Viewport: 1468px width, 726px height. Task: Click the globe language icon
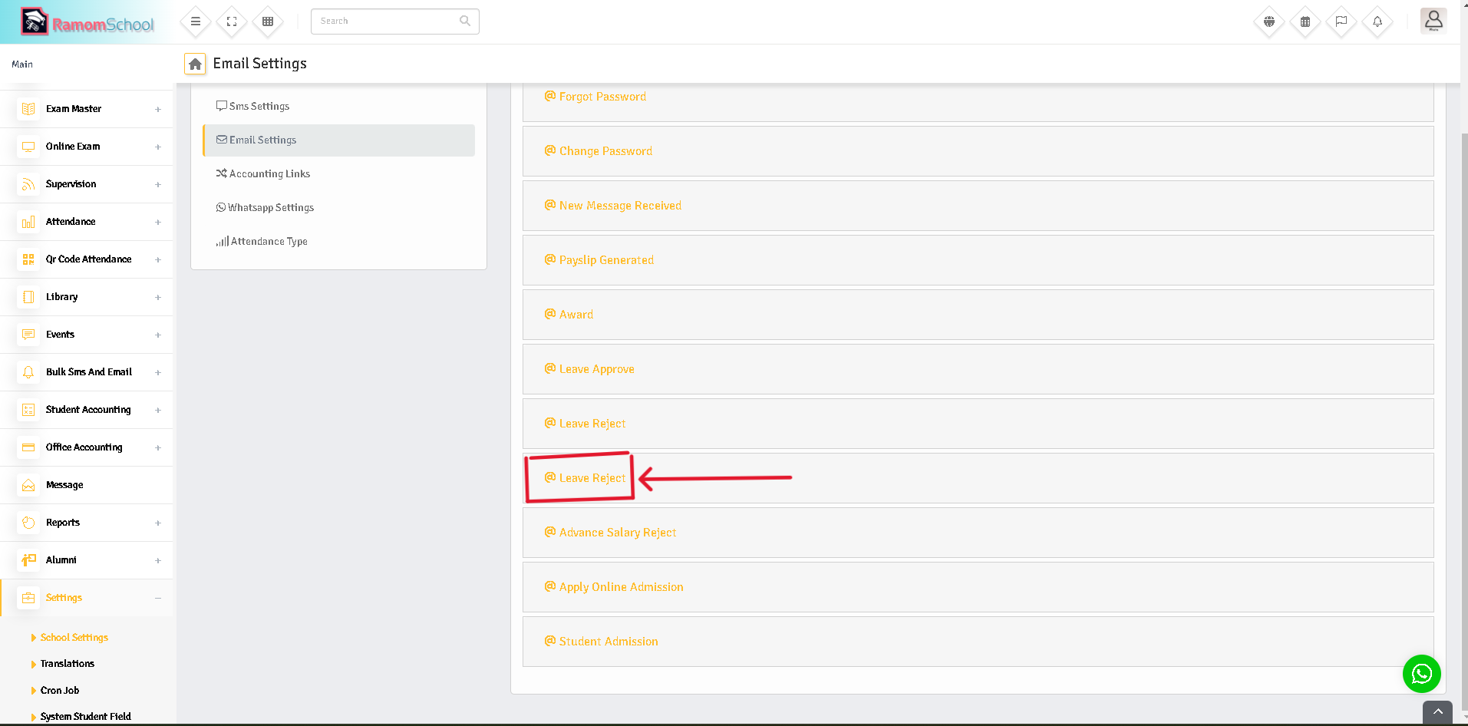click(x=1269, y=21)
